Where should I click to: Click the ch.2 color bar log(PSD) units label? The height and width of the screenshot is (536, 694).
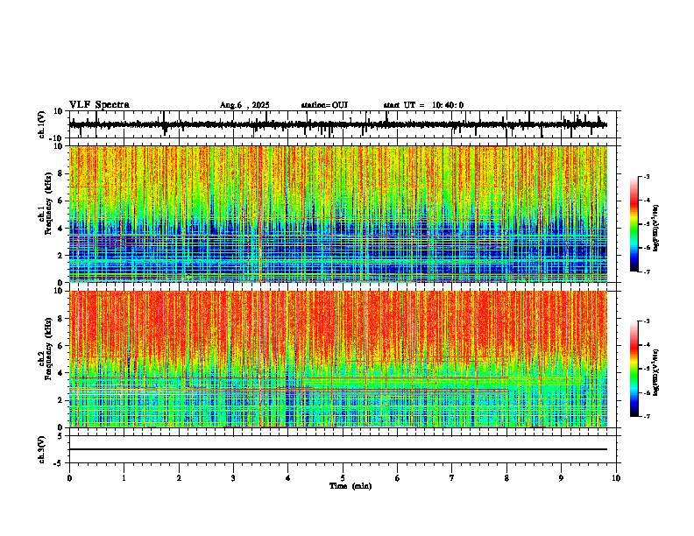tap(655, 373)
